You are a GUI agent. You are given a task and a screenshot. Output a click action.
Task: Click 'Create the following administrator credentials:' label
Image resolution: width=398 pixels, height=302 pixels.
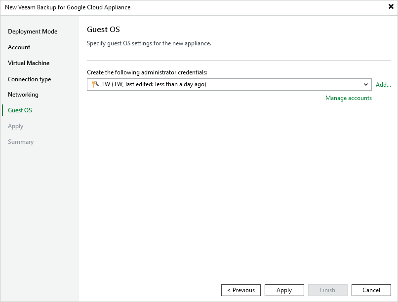(147, 72)
